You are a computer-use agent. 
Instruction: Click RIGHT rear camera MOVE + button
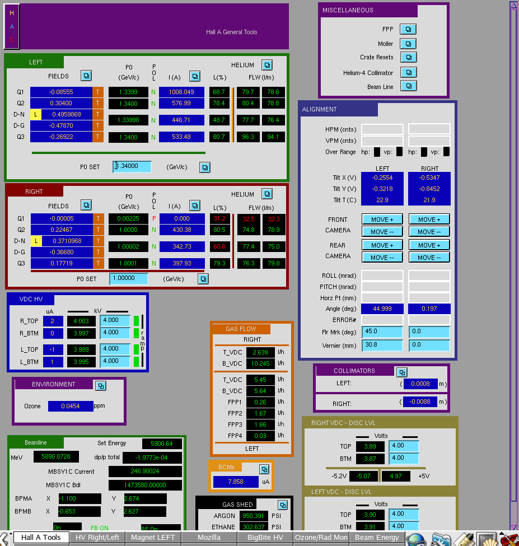coord(429,245)
